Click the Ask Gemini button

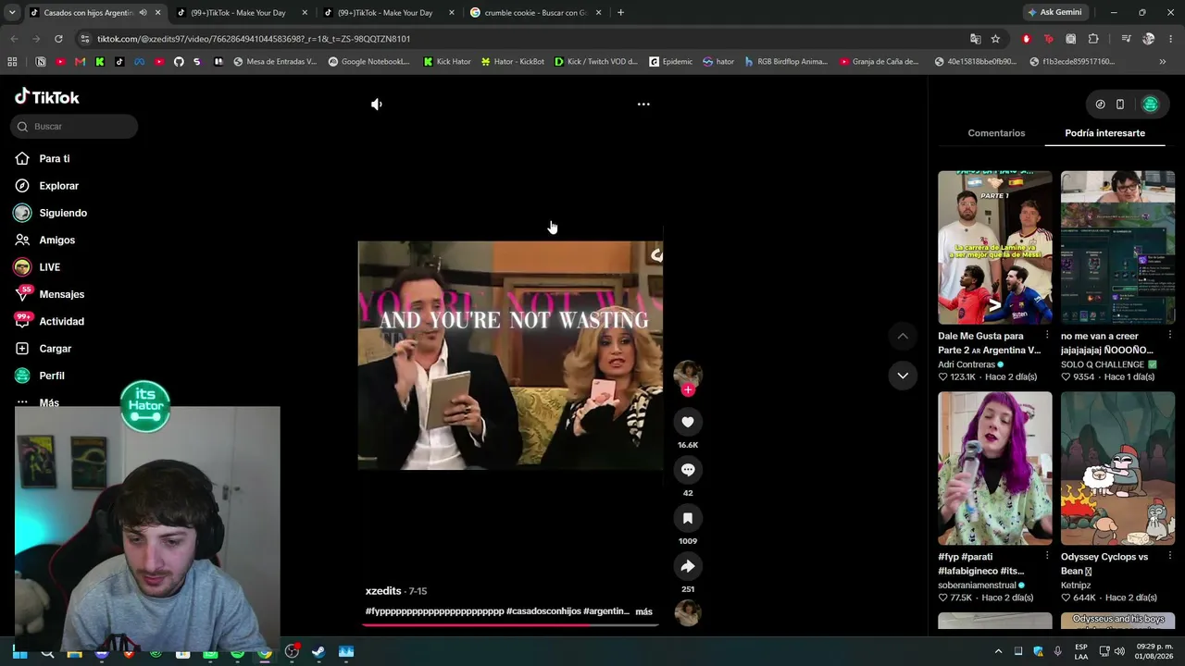(x=1054, y=13)
